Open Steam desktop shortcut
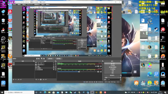 click(x=156, y=30)
